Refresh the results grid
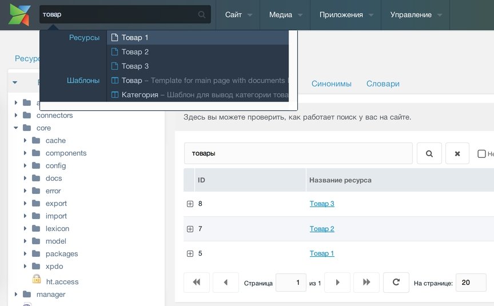The image size is (494, 306). (x=396, y=283)
